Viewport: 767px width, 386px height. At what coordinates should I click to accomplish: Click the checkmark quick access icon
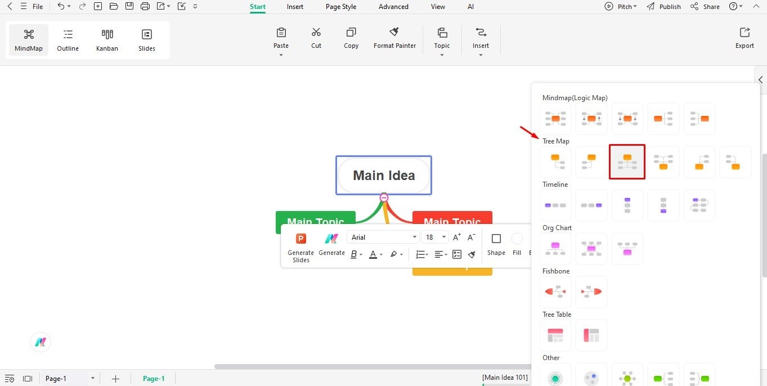(x=181, y=7)
